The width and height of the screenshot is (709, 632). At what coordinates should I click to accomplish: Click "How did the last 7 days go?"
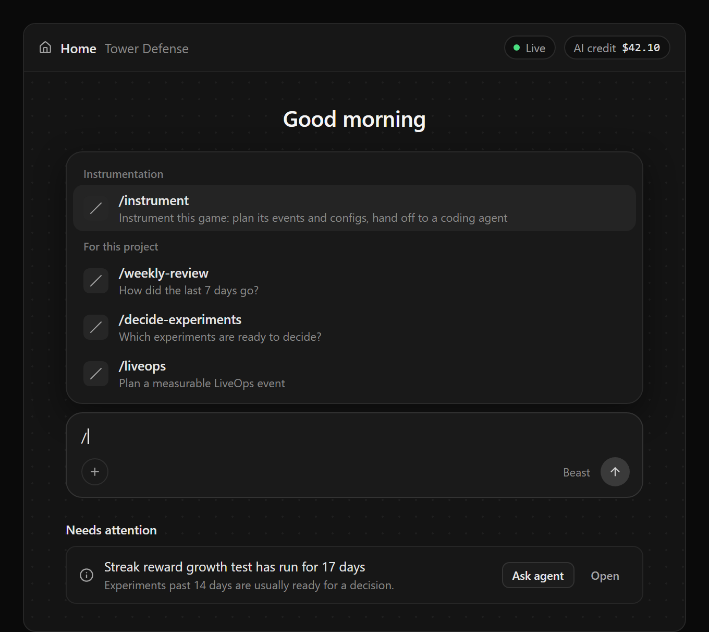(189, 291)
